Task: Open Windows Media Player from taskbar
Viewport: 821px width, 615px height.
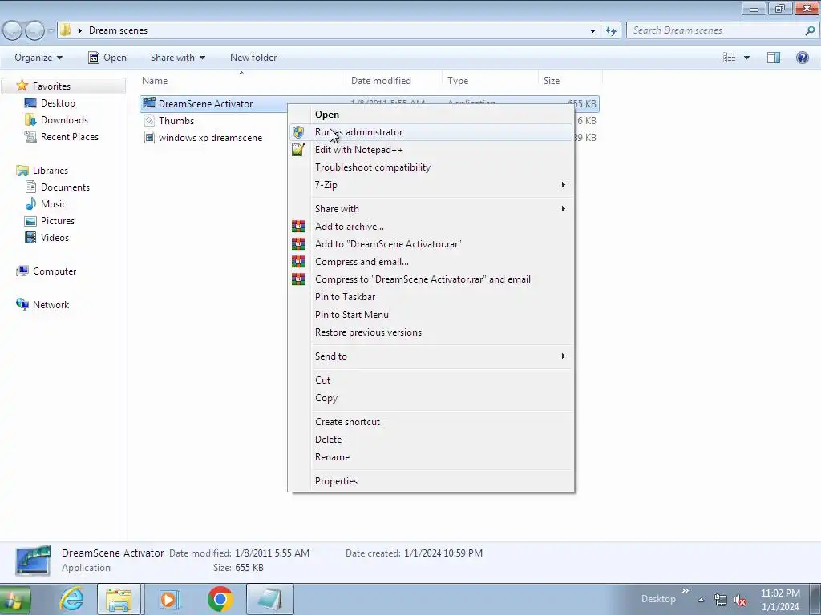Action: click(168, 599)
